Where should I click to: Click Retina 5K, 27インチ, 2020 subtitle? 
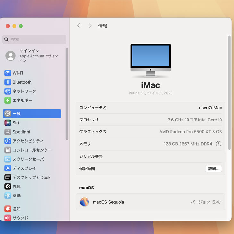click(x=151, y=93)
